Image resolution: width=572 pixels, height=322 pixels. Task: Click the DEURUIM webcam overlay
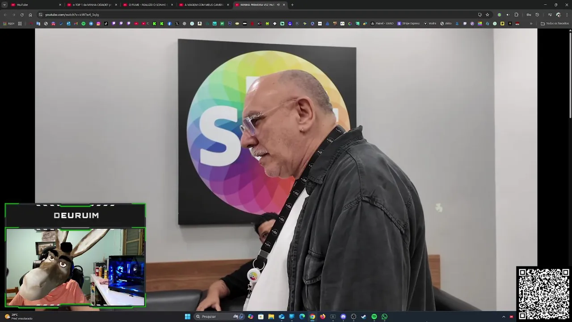[75, 256]
